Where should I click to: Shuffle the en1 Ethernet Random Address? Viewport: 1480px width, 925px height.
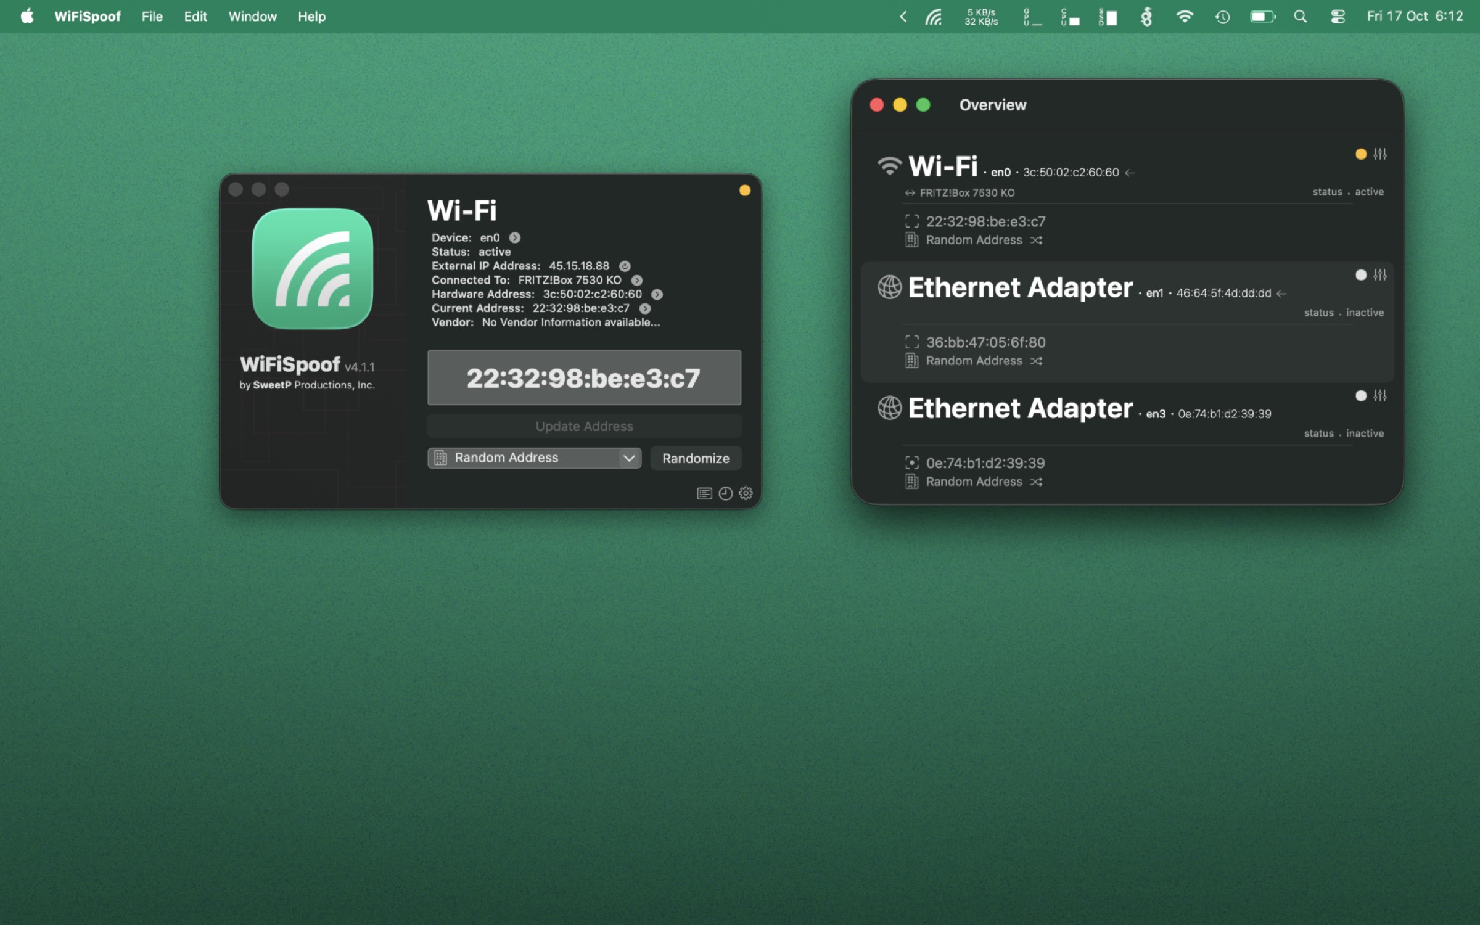(x=1037, y=361)
